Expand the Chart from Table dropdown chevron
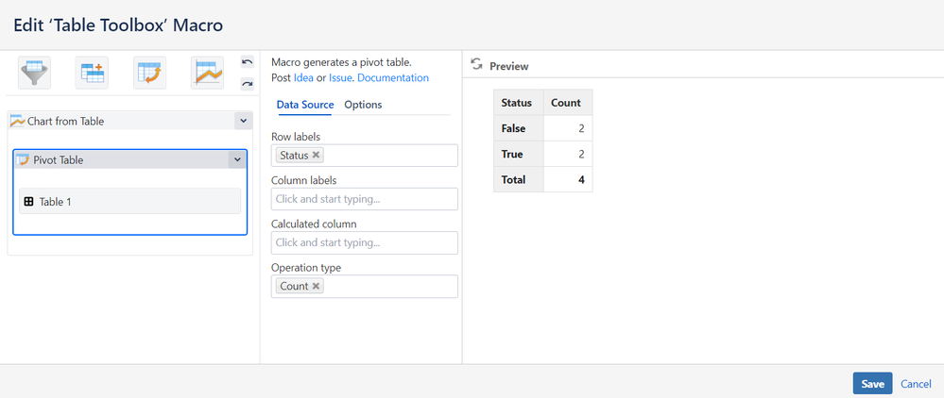Image resolution: width=944 pixels, height=398 pixels. click(x=243, y=121)
